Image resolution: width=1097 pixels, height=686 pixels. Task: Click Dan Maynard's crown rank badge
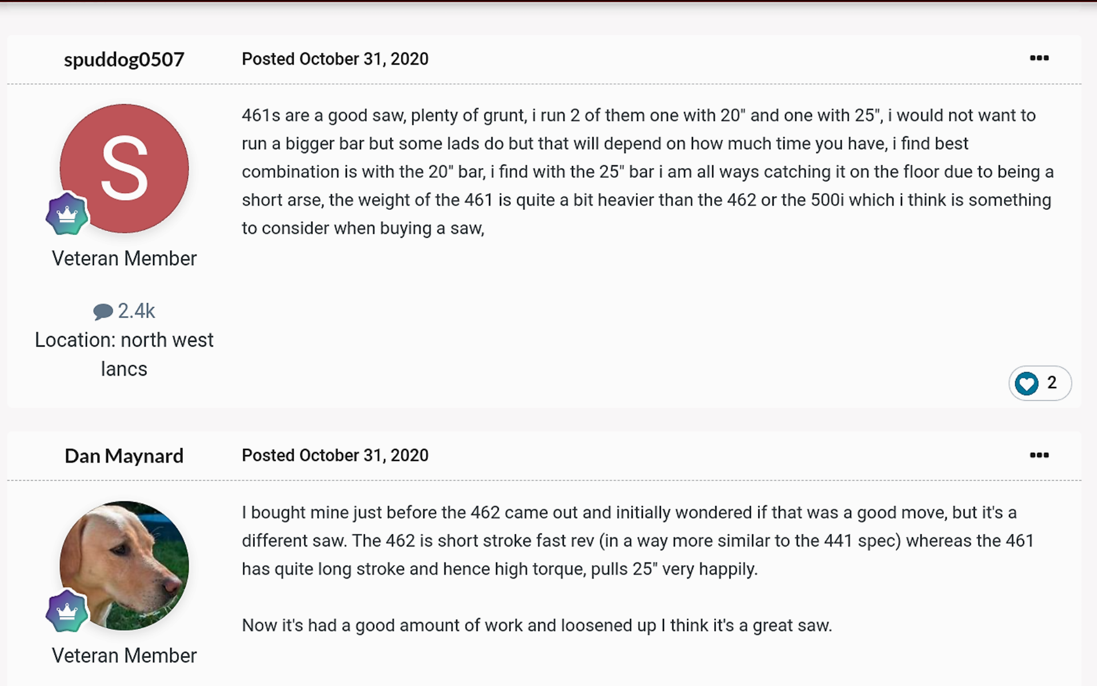tap(67, 611)
